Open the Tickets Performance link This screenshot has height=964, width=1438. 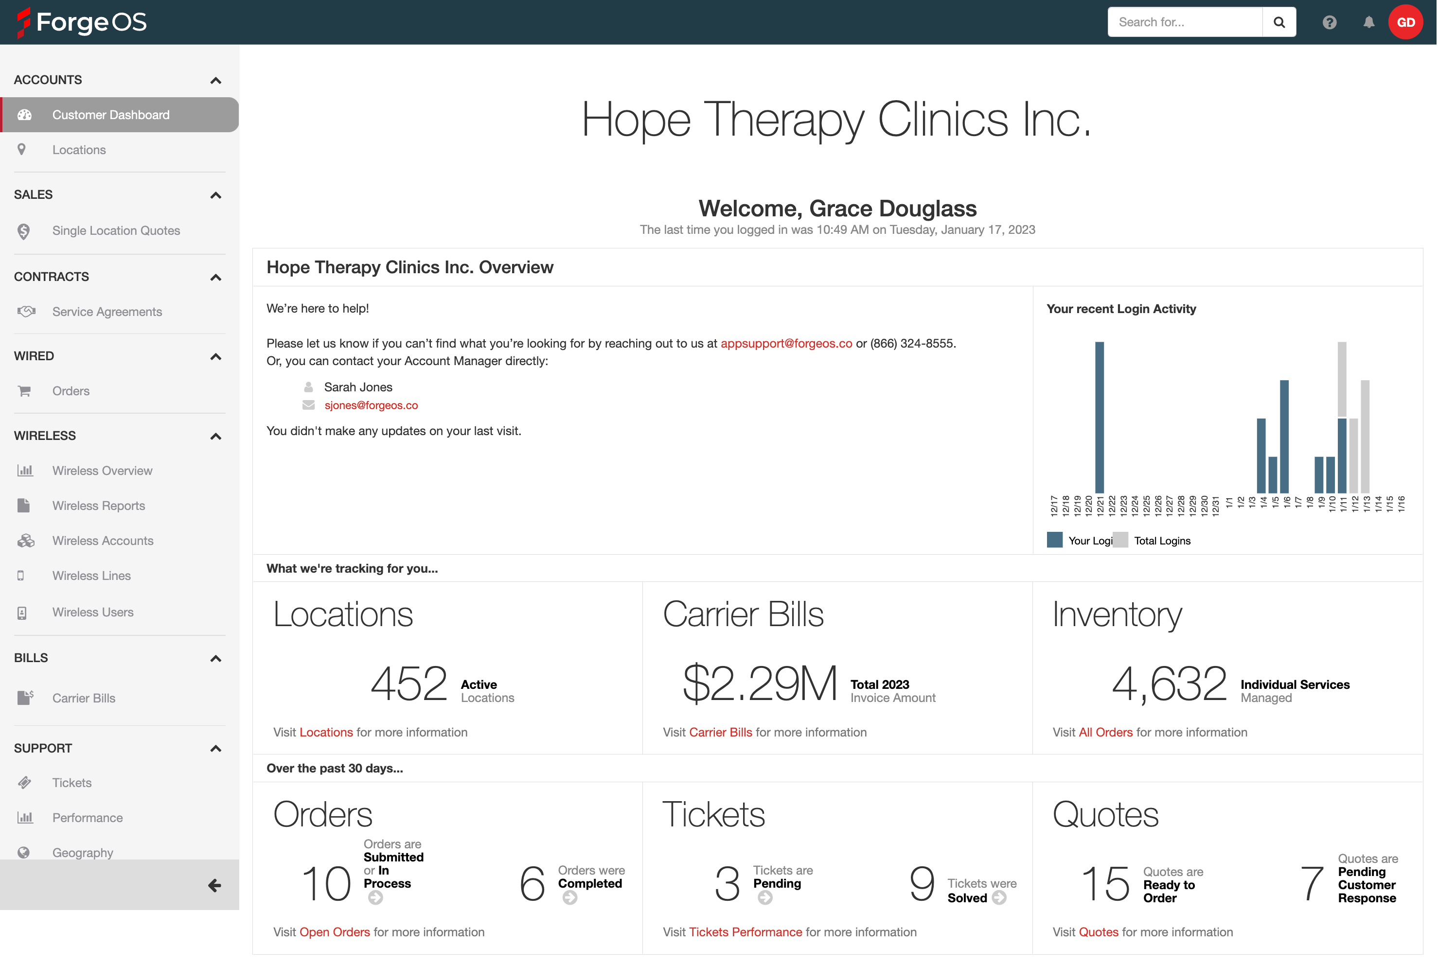[746, 932]
